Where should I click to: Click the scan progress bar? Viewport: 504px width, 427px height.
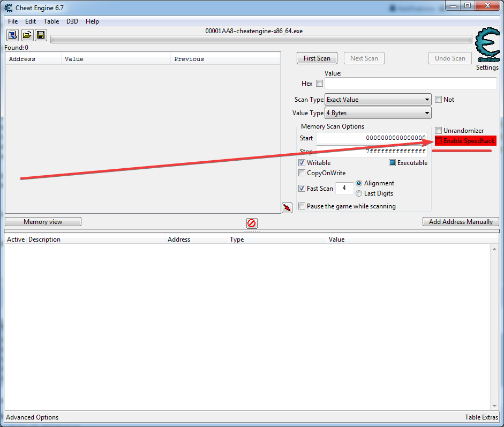pyautogui.click(x=261, y=39)
